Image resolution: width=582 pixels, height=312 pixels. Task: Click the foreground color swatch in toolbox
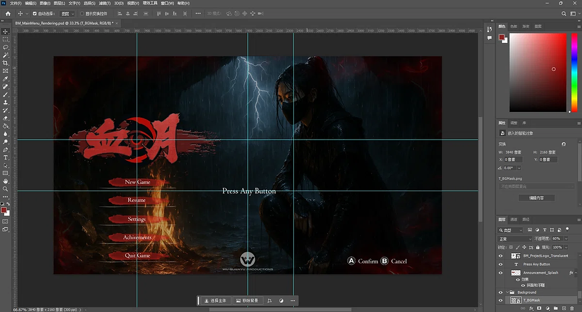pyautogui.click(x=4, y=210)
